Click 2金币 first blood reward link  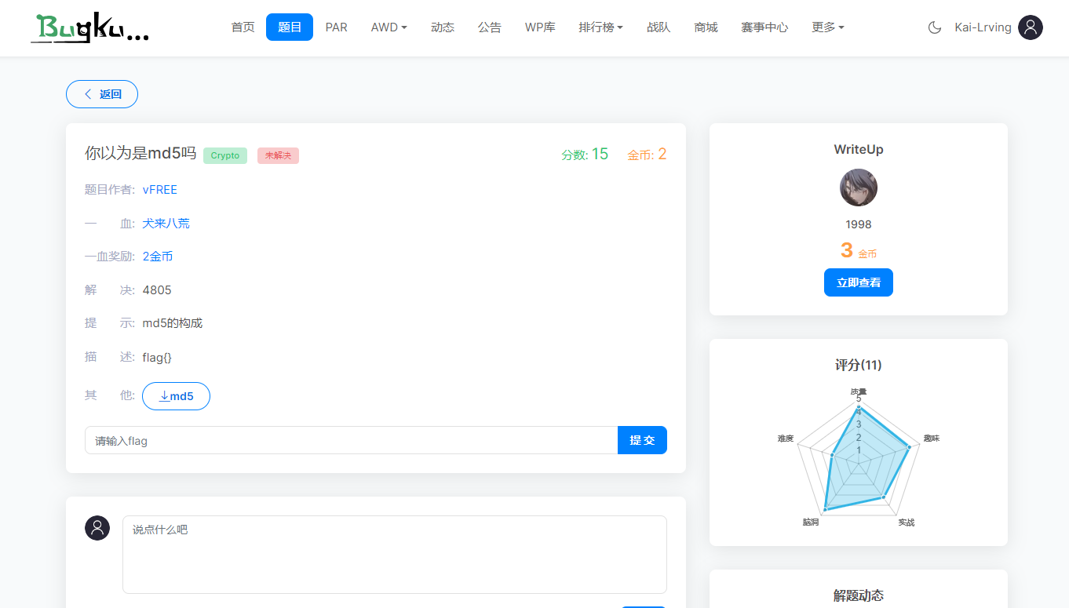[x=158, y=257]
